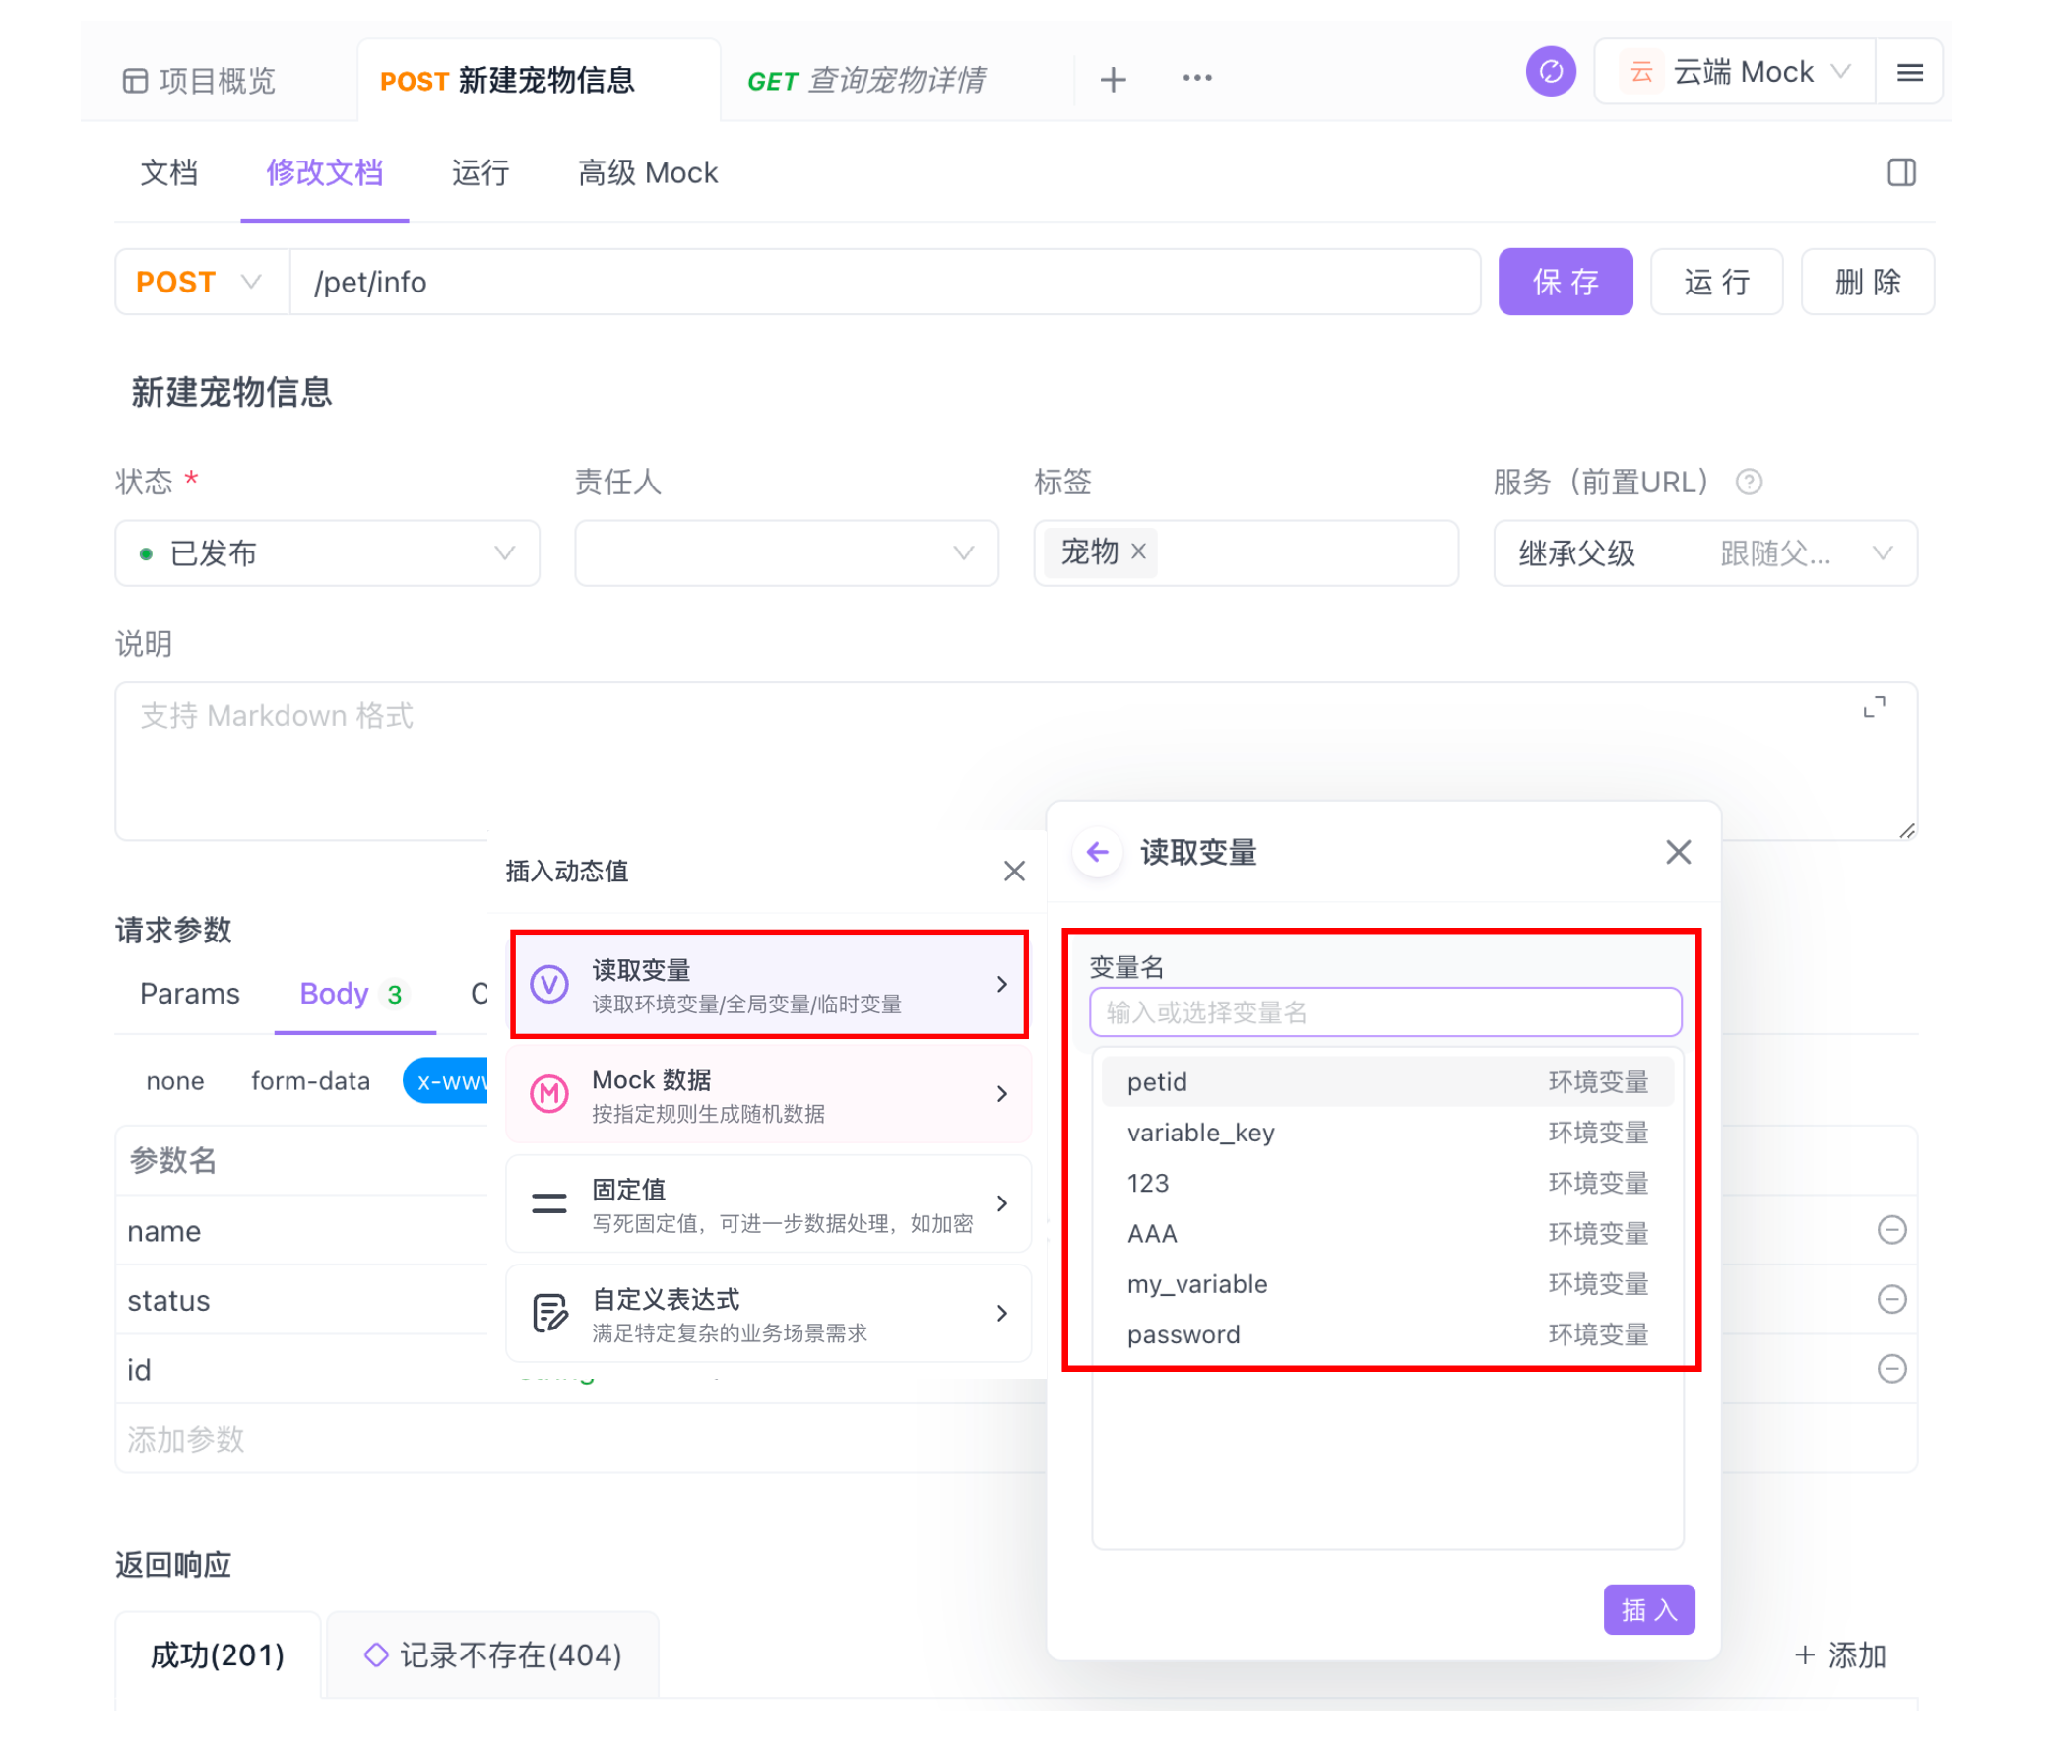
Task: Open the Mock 数据 option
Action: pyautogui.click(x=767, y=1094)
